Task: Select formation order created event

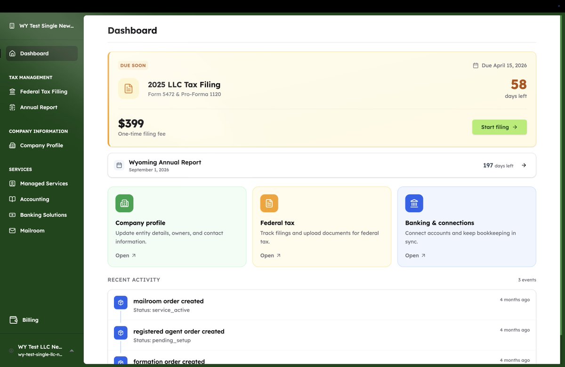Action: pyautogui.click(x=322, y=358)
